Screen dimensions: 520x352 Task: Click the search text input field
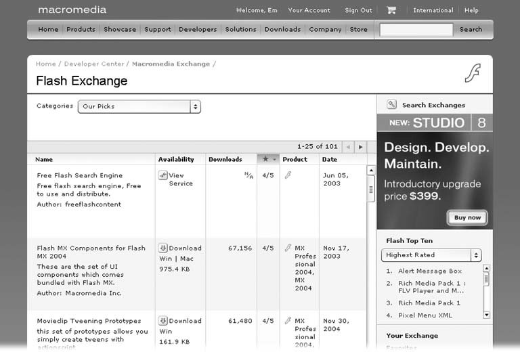[416, 30]
